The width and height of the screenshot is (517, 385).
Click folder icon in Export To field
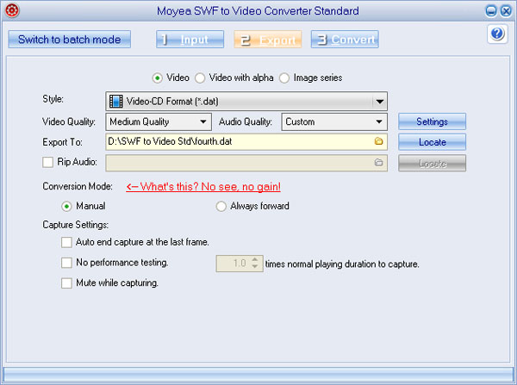[378, 141]
